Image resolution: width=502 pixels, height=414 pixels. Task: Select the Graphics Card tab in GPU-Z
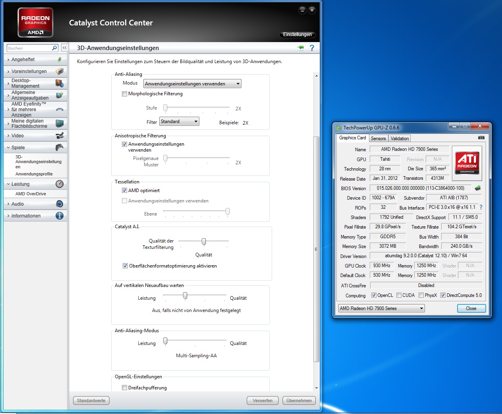click(x=352, y=138)
